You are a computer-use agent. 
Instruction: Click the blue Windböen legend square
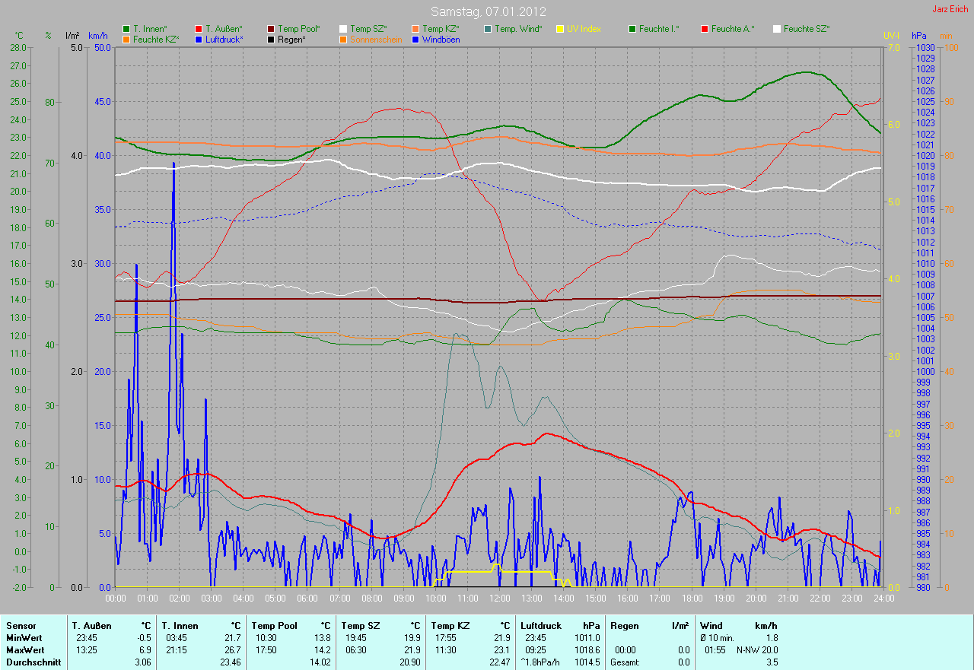[x=415, y=39]
